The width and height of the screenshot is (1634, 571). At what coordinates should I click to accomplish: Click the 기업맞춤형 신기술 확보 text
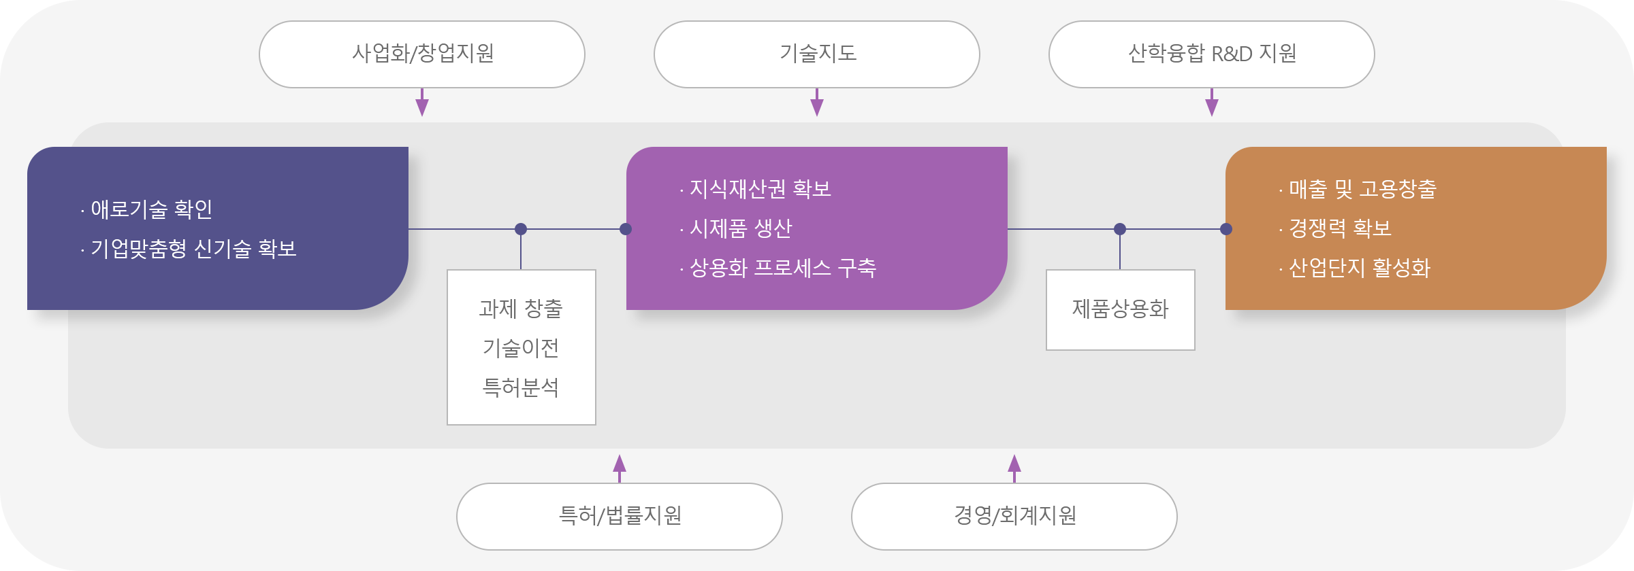(x=194, y=249)
